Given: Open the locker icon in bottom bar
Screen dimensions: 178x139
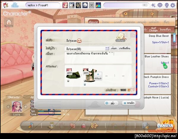Looking at the screenshot, I should tap(146, 125).
